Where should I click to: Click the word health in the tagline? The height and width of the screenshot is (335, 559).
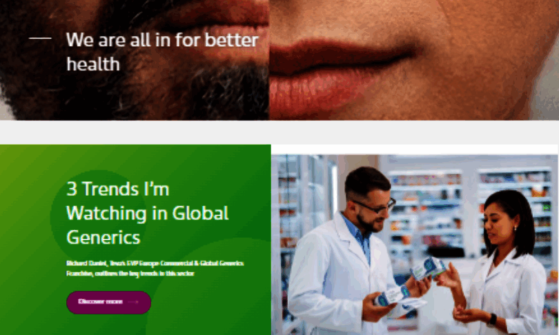[93, 64]
